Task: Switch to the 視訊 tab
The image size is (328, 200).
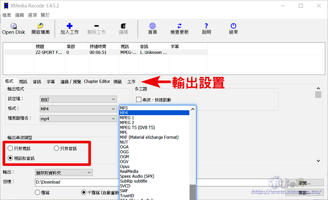Action: [x=23, y=81]
